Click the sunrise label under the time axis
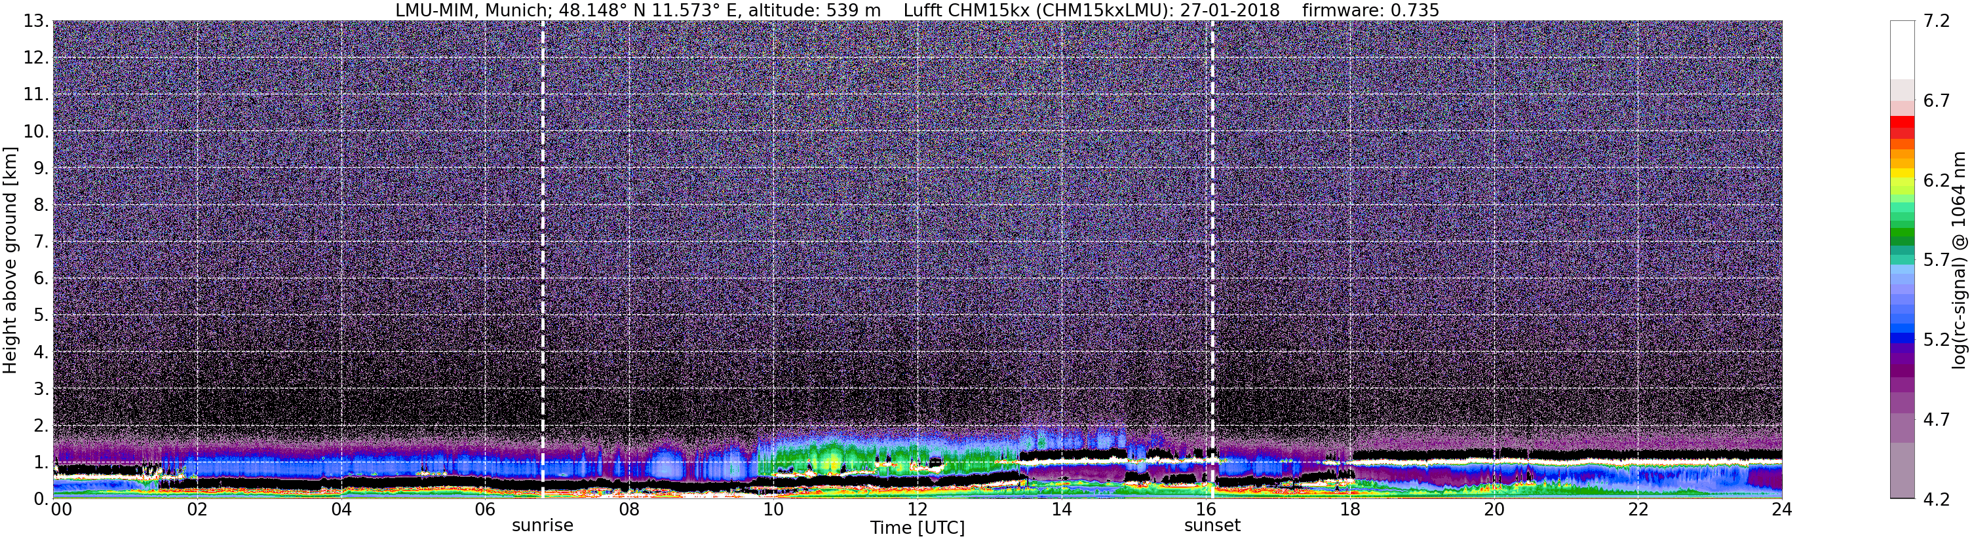 tap(542, 526)
